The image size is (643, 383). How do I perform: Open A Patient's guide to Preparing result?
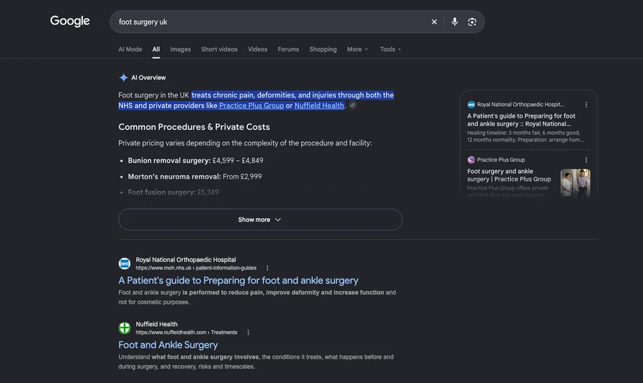click(238, 280)
